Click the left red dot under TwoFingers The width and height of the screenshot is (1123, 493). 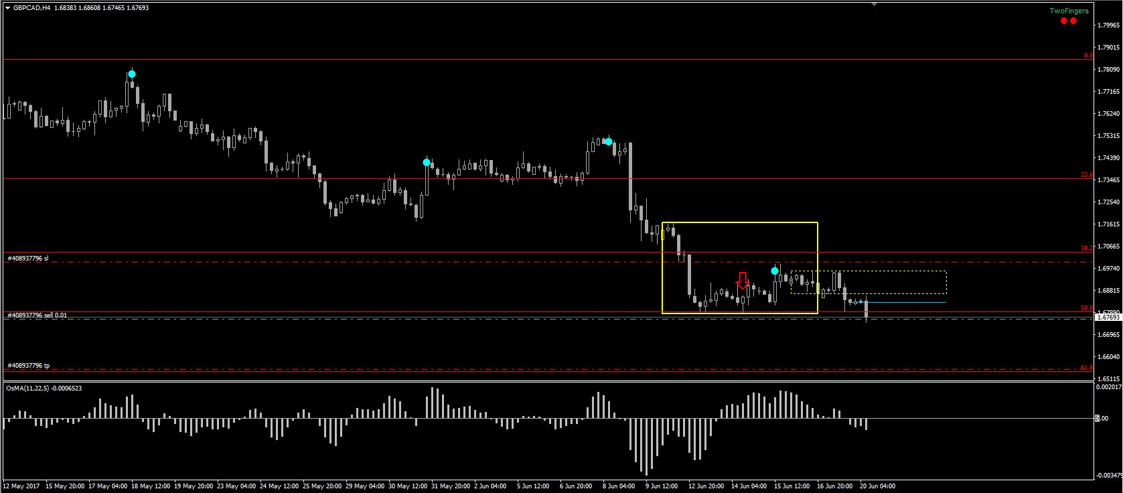[x=1063, y=21]
